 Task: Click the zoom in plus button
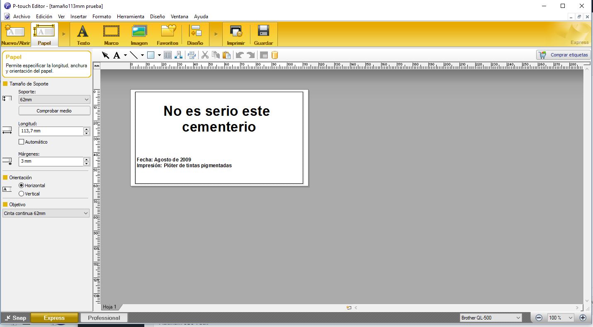pos(583,318)
